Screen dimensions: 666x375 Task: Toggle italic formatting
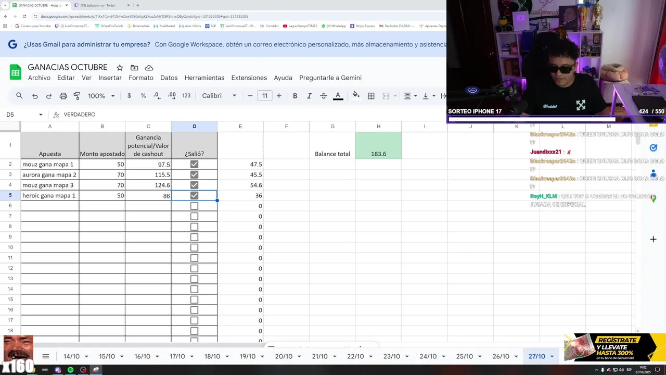coord(309,96)
